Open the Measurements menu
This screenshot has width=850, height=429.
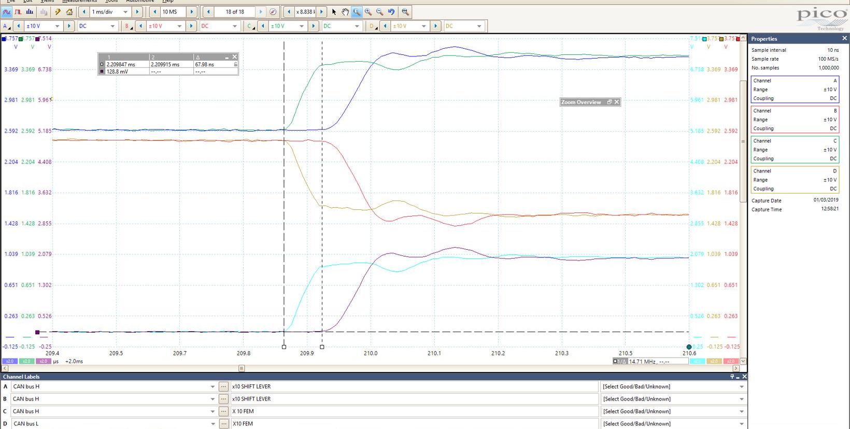(79, 2)
